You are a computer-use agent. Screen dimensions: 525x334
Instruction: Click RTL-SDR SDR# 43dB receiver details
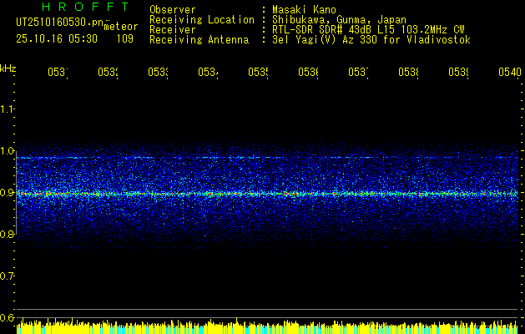pyautogui.click(x=368, y=30)
